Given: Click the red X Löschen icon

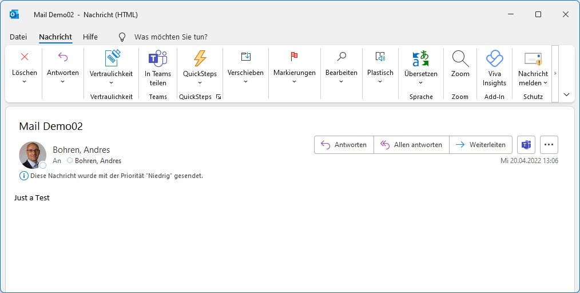Looking at the screenshot, I should click(x=25, y=57).
